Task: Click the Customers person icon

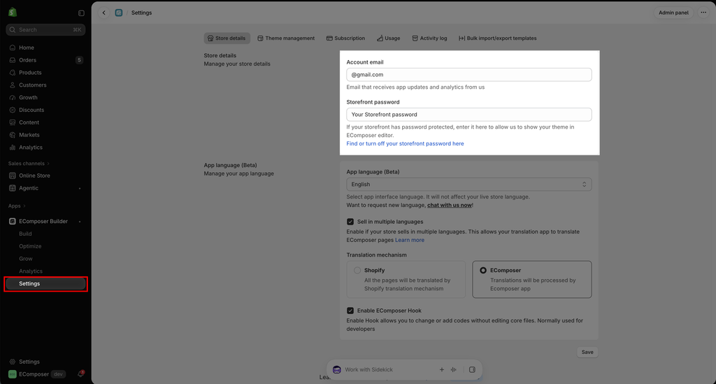Action: tap(13, 85)
